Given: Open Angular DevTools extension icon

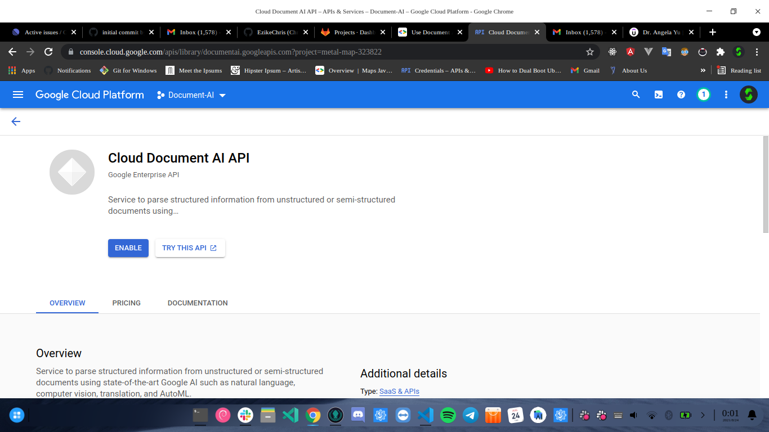Looking at the screenshot, I should (631, 52).
